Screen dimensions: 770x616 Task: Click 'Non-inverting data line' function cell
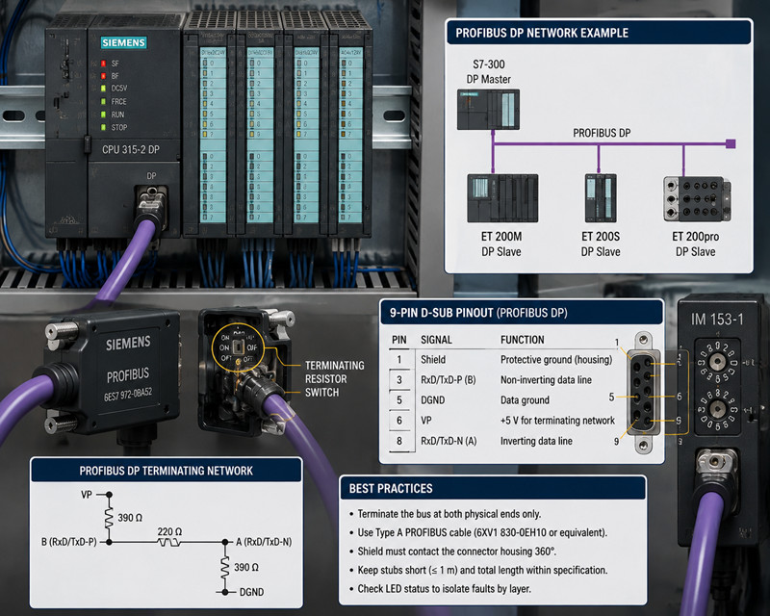click(546, 380)
